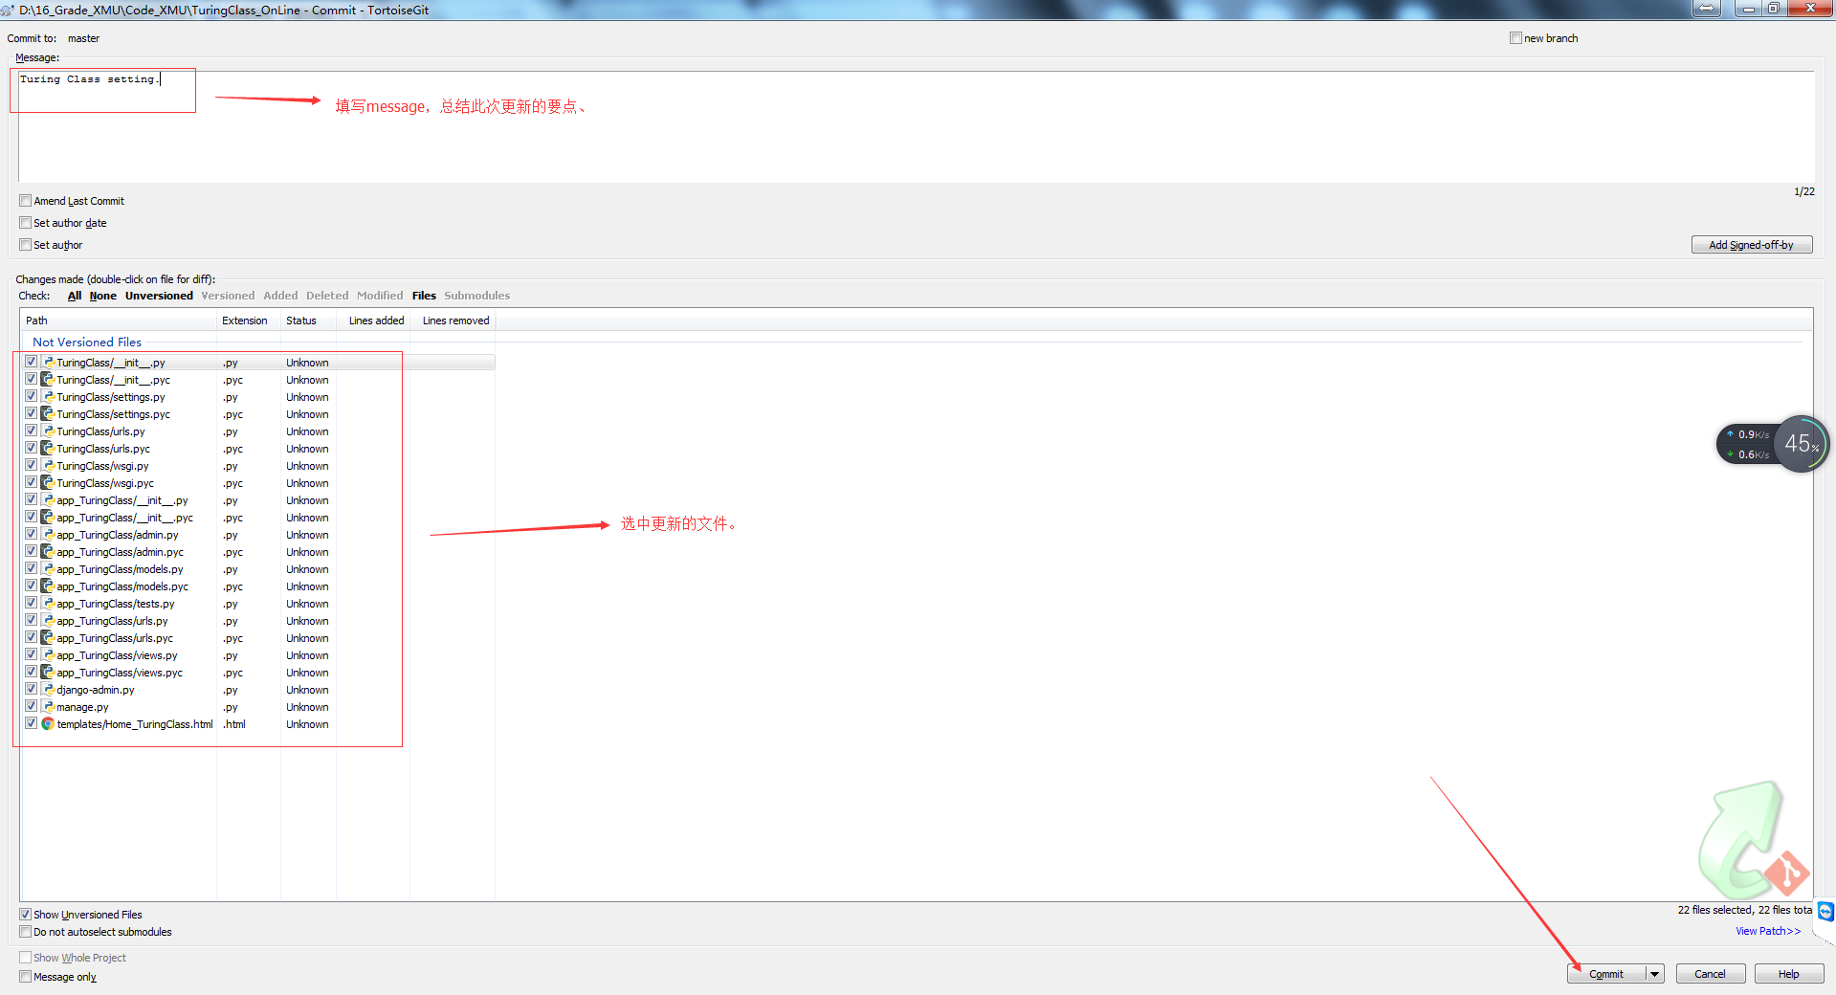1836x995 pixels.
Task: Click the TortoiseGit title bar icon
Action: 8,11
